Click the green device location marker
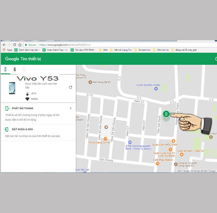Viewport: 217px width, 213px height. [x=166, y=114]
